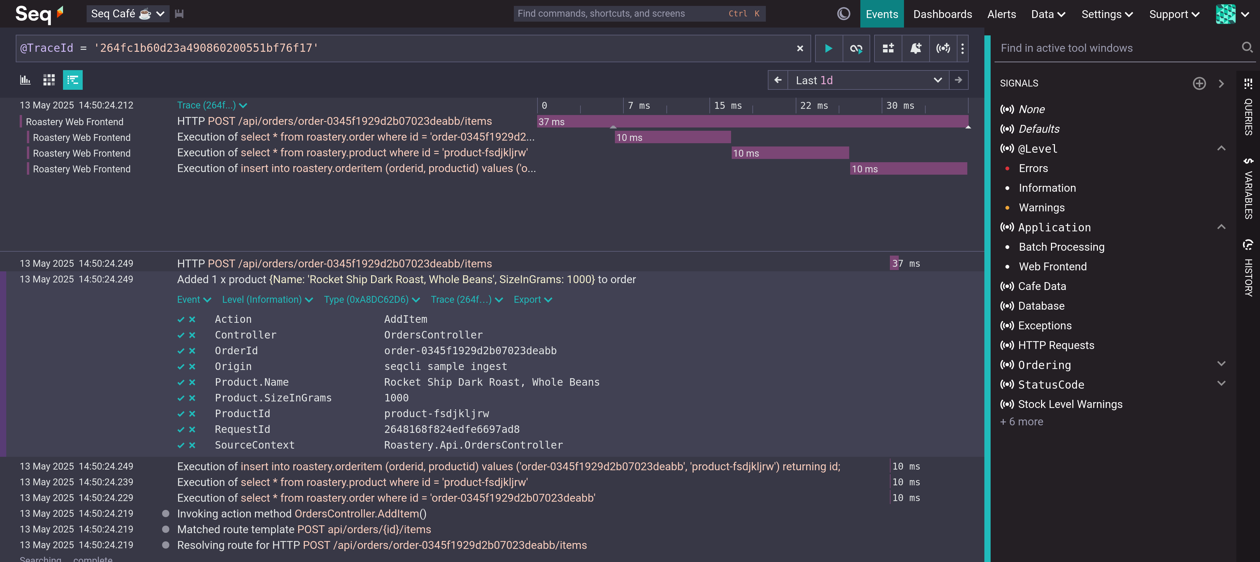Open the Event dropdown in event details

(x=194, y=300)
